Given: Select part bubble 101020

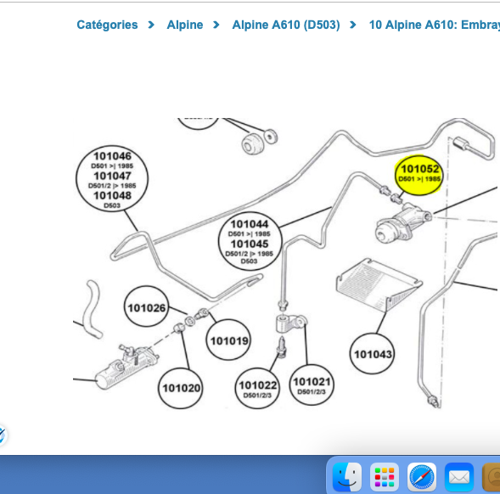Looking at the screenshot, I should tap(181, 388).
